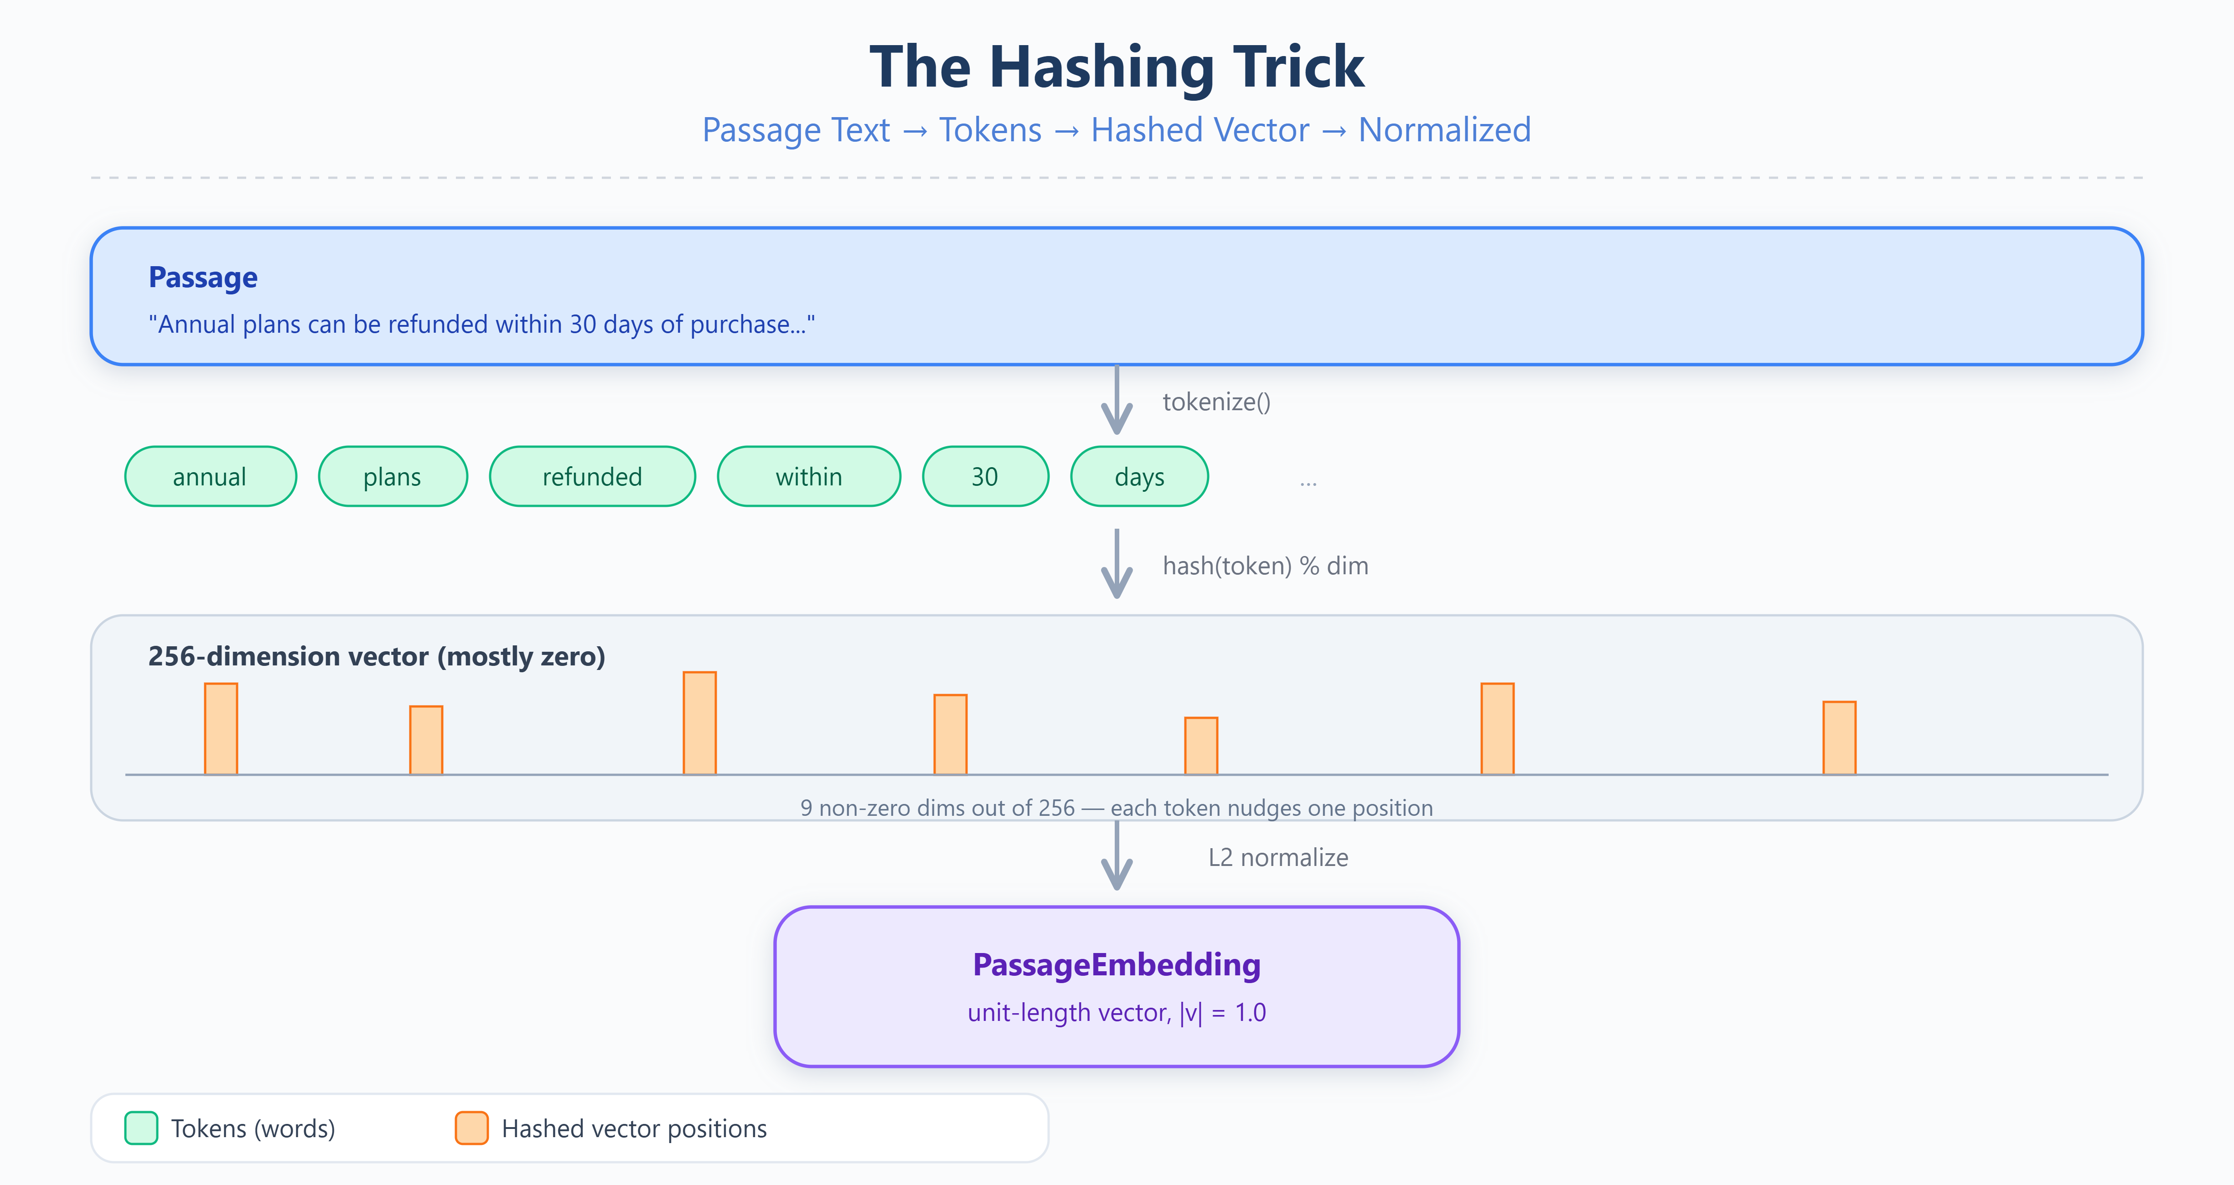This screenshot has width=2234, height=1185.
Task: Click the 'annual' token pill
Action: pyautogui.click(x=211, y=476)
